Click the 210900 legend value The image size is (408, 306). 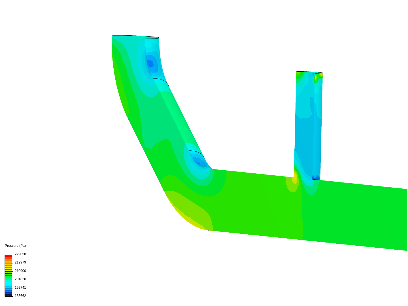point(20,271)
